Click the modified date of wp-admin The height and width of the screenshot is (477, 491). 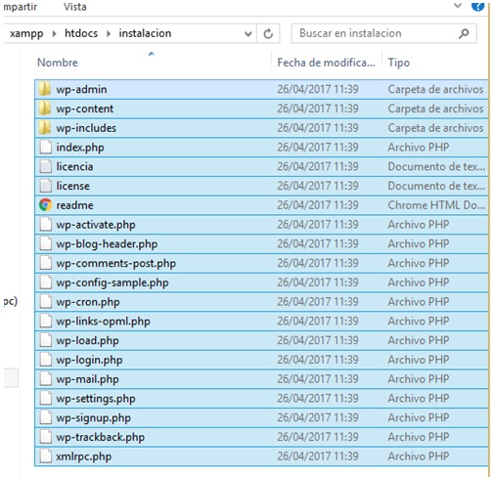[x=318, y=89]
